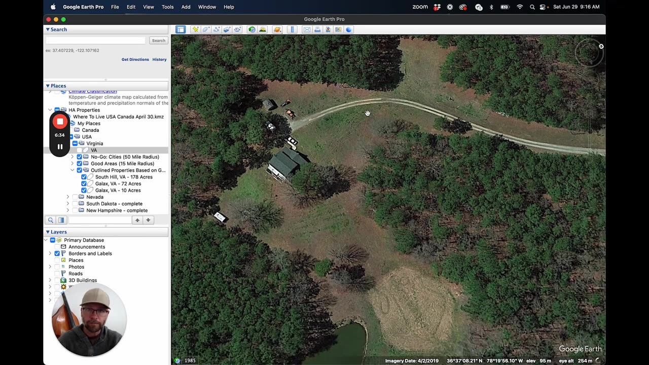Move selected place down with arrow button
Viewport: 649px width, 365px height.
click(x=148, y=220)
